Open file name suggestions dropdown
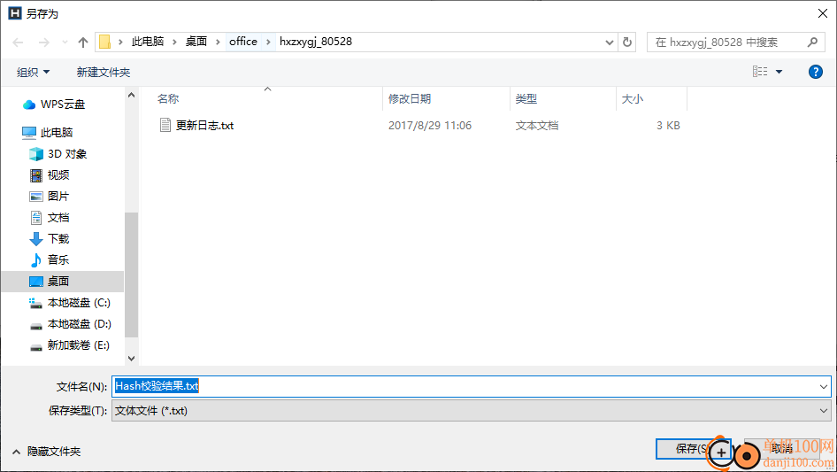 pos(823,386)
